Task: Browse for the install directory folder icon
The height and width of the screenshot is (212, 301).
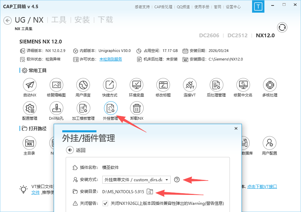Action: (150, 191)
